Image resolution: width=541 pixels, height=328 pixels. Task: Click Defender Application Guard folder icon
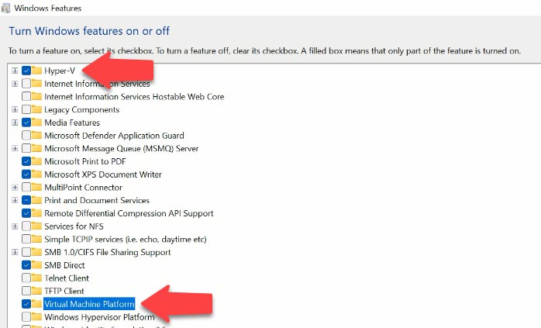(36, 136)
